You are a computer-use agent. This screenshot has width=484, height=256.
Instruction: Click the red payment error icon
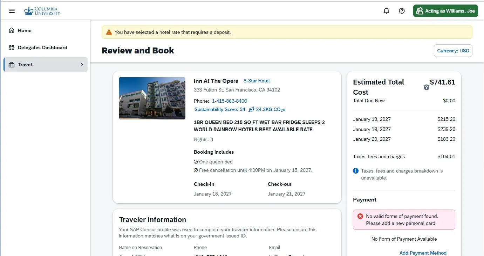(x=360, y=216)
